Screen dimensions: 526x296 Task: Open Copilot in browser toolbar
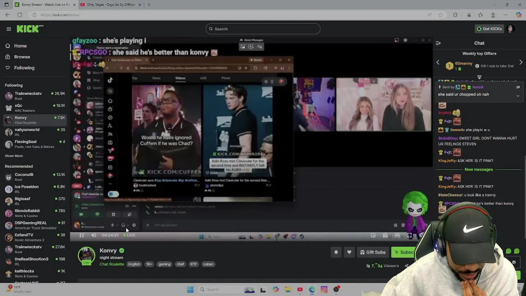point(519,15)
